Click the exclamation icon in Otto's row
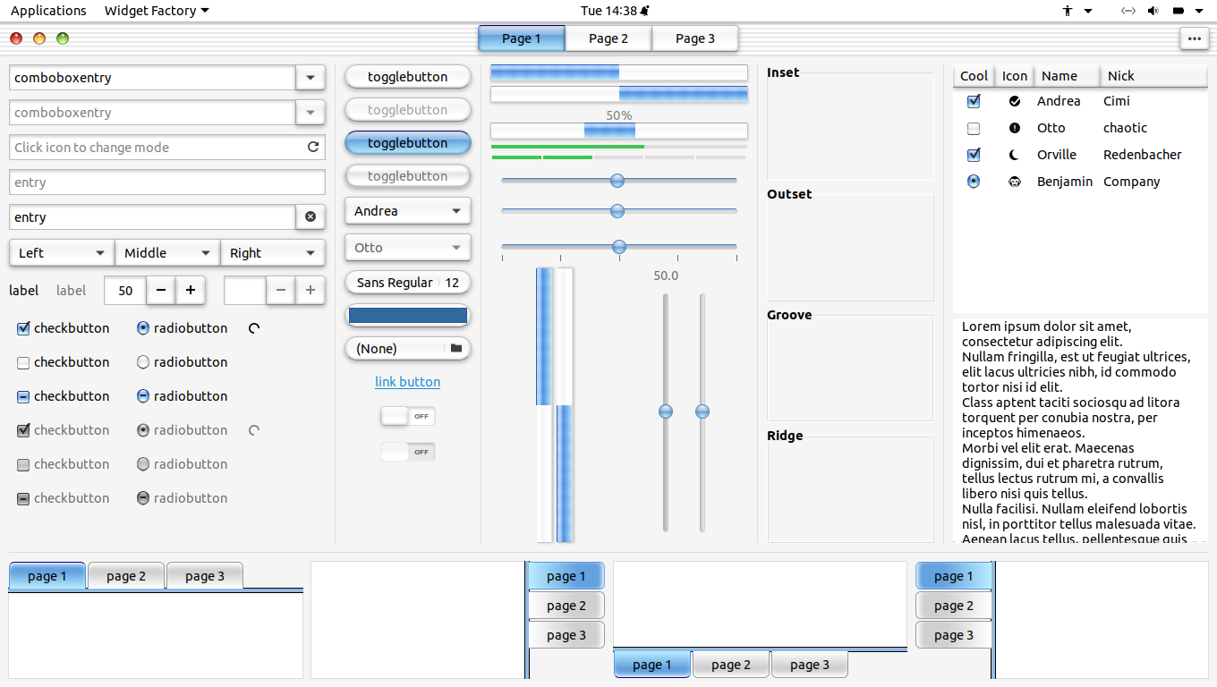The image size is (1217, 687). (x=1015, y=128)
